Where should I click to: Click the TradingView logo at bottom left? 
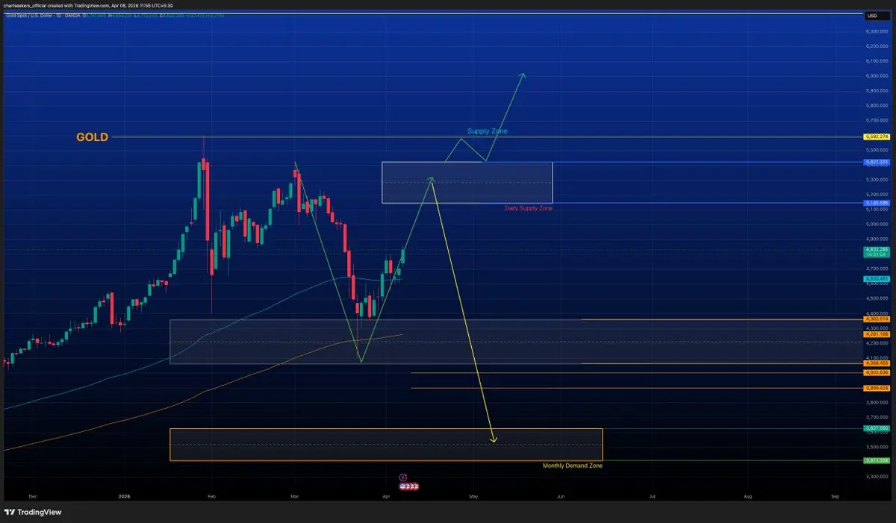[x=32, y=512]
